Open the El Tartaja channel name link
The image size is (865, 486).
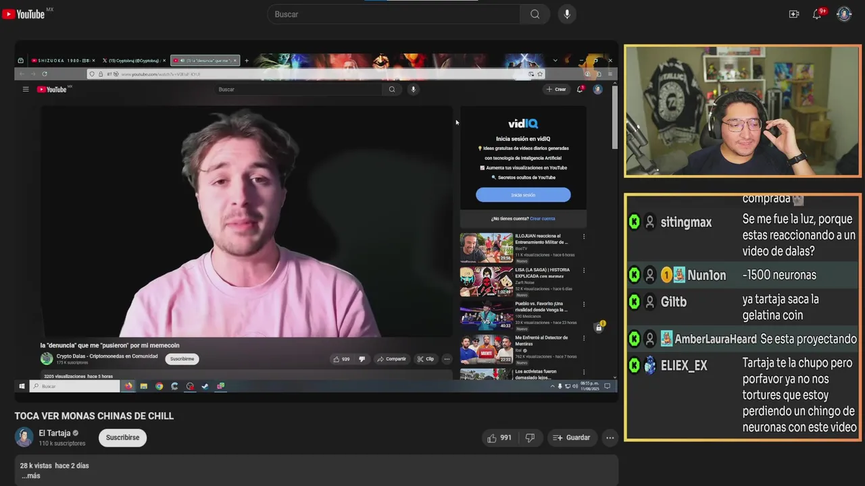tap(55, 433)
